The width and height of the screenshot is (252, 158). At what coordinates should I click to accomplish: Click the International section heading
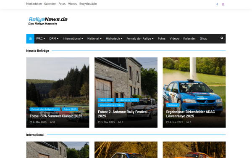pos(35,135)
